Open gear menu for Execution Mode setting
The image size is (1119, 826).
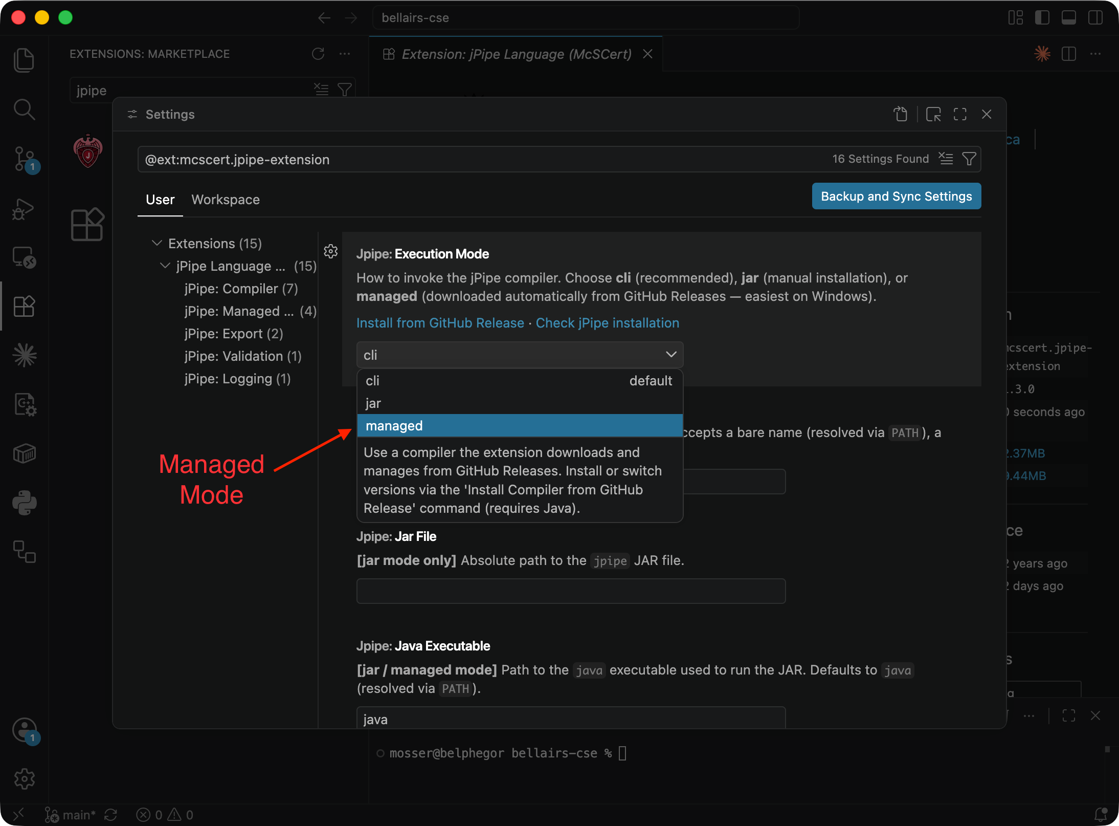tap(331, 251)
